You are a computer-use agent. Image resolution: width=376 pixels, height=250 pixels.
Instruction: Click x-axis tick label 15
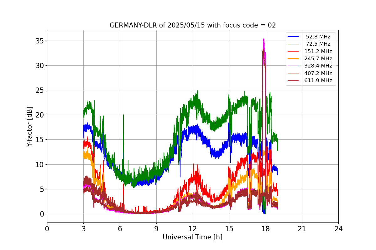point(229,229)
